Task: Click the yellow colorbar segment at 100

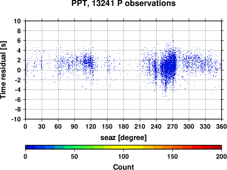Action: [123, 147]
